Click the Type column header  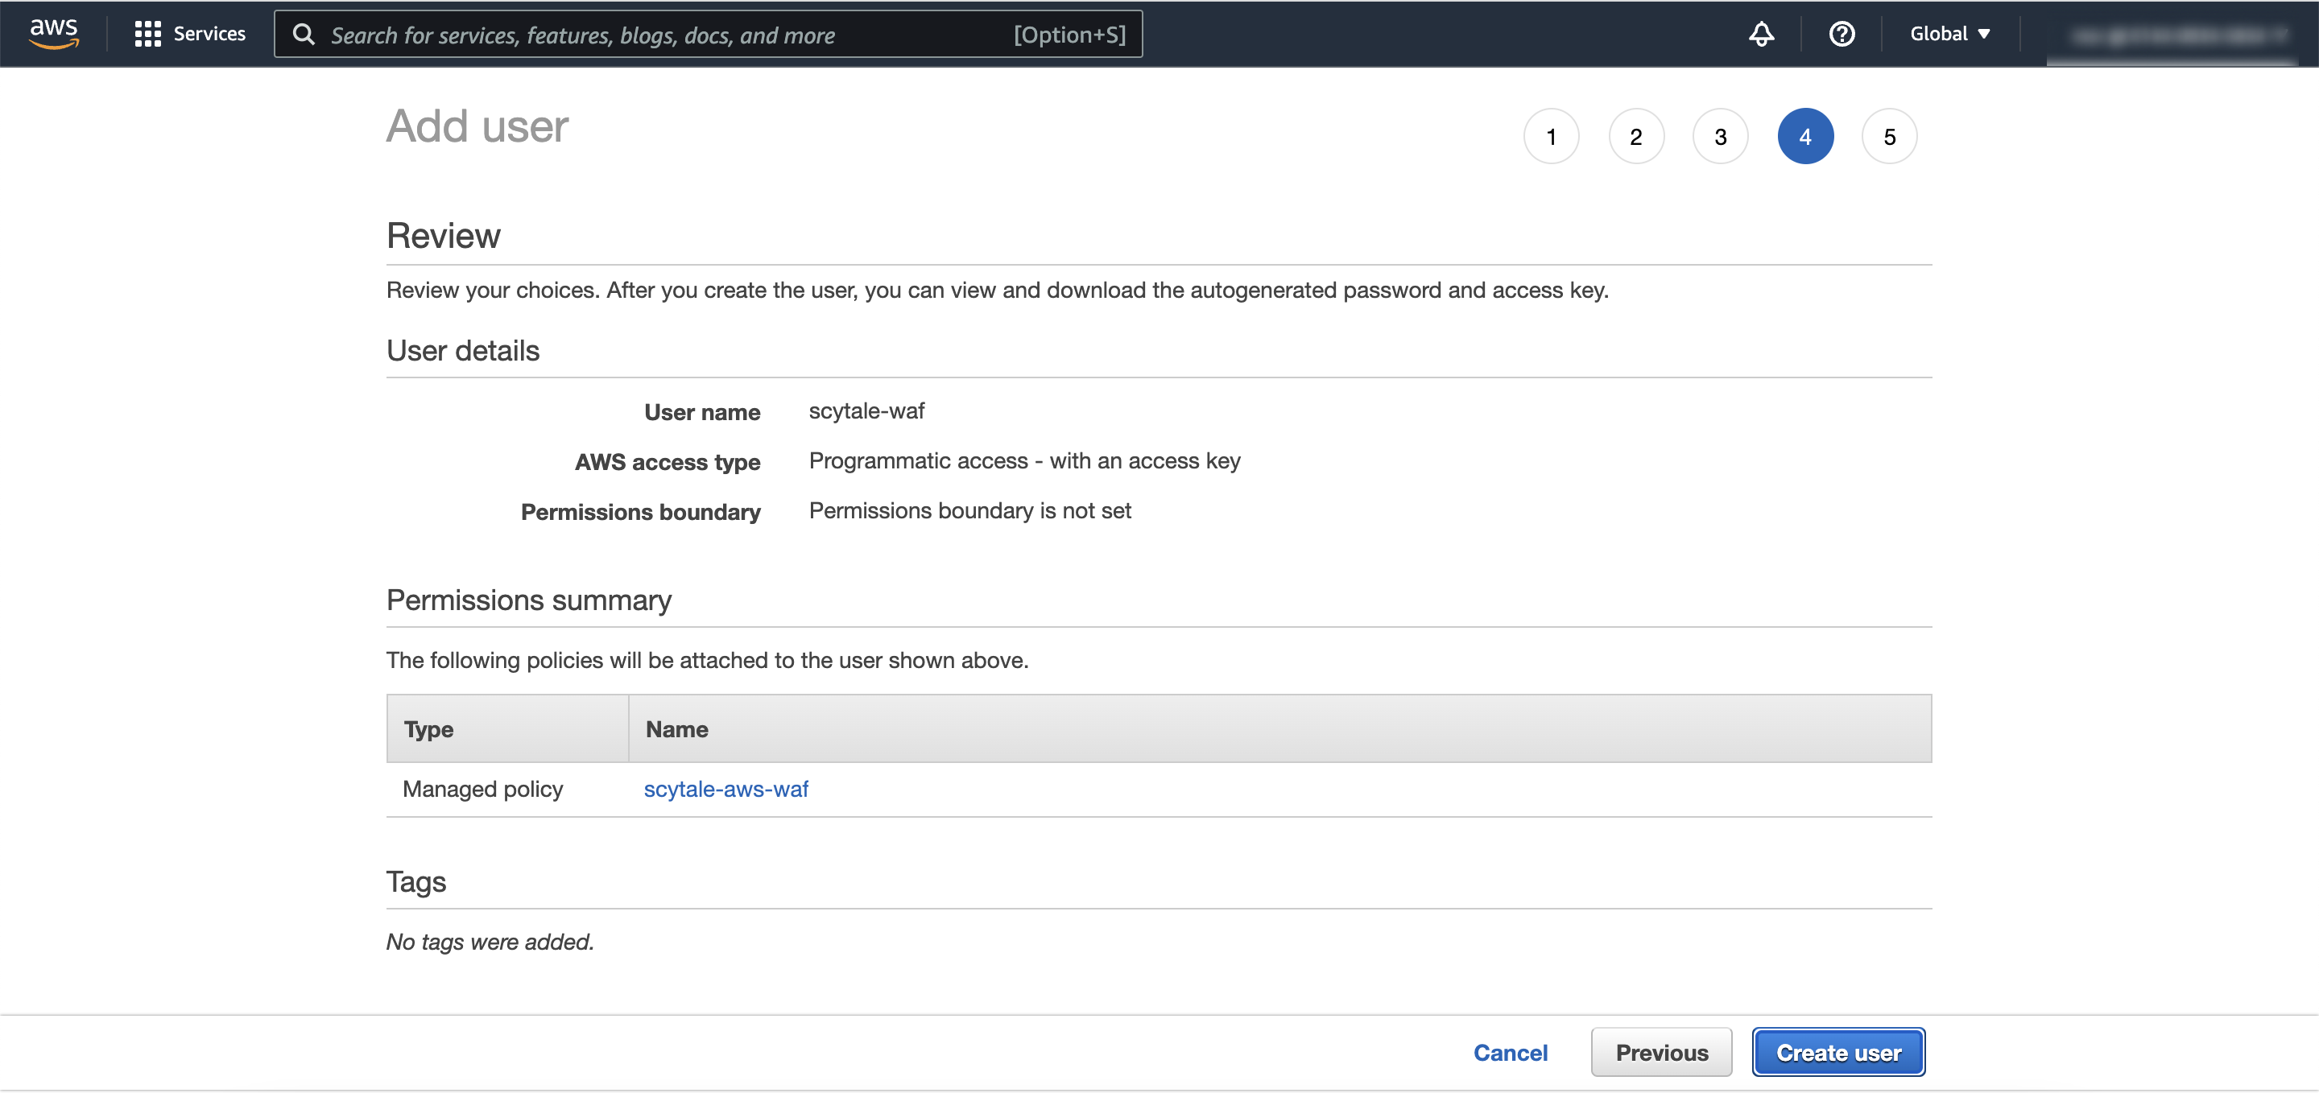point(506,728)
